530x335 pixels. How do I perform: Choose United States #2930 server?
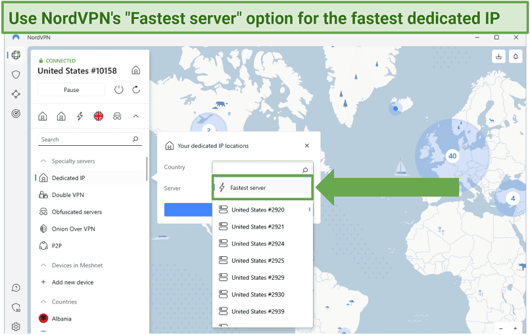(x=262, y=294)
